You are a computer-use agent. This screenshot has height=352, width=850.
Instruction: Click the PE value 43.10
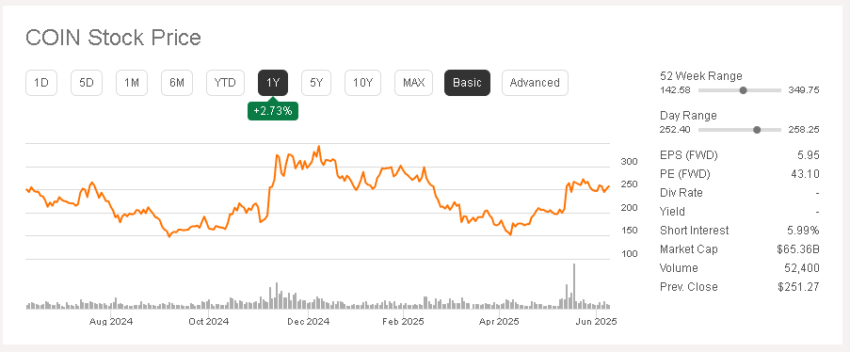click(806, 174)
